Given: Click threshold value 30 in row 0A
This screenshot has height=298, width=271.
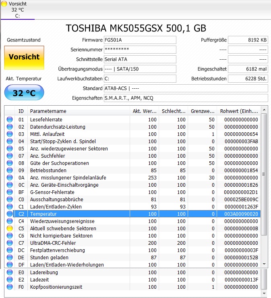Looking at the screenshot, I should (x=211, y=177).
